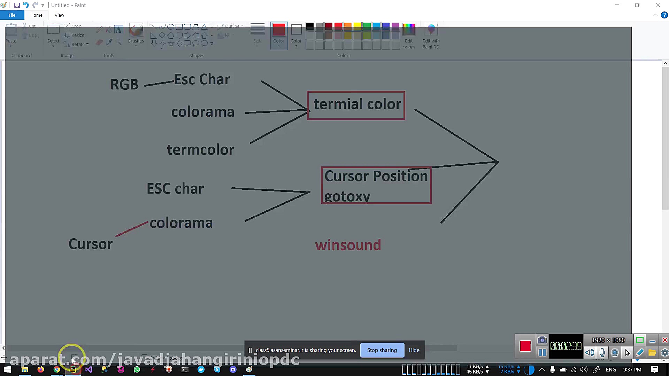Pause the screen recording
Image resolution: width=669 pixels, height=376 pixels.
click(542, 353)
